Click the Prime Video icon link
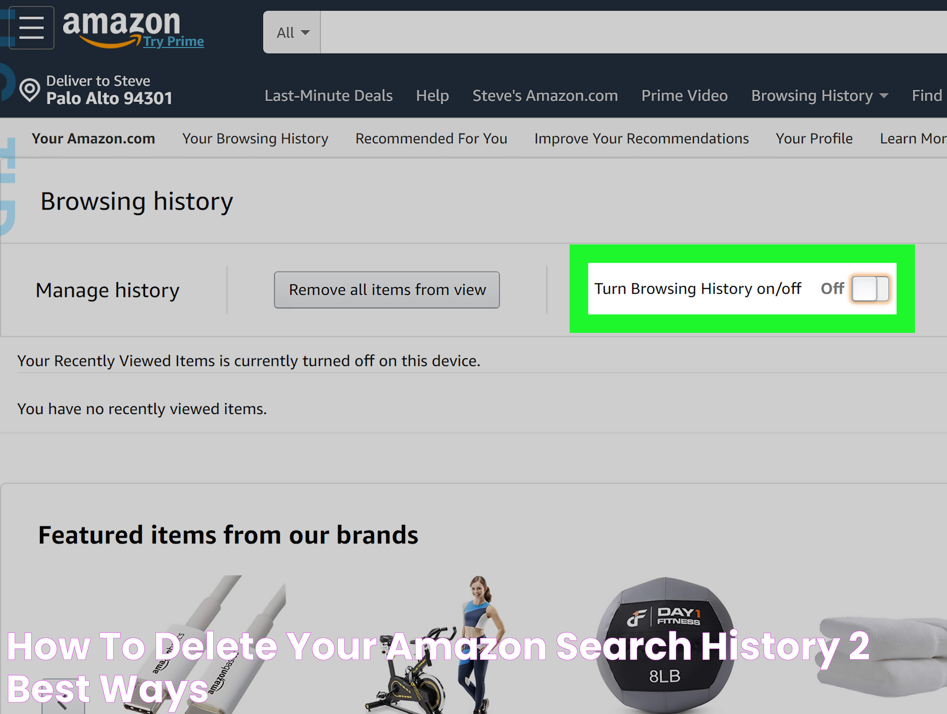This screenshot has width=947, height=714. (682, 95)
